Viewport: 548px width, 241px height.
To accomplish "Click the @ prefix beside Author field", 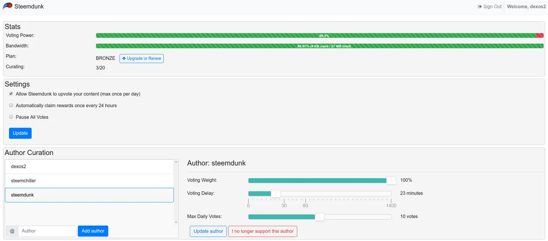I will click(x=12, y=231).
